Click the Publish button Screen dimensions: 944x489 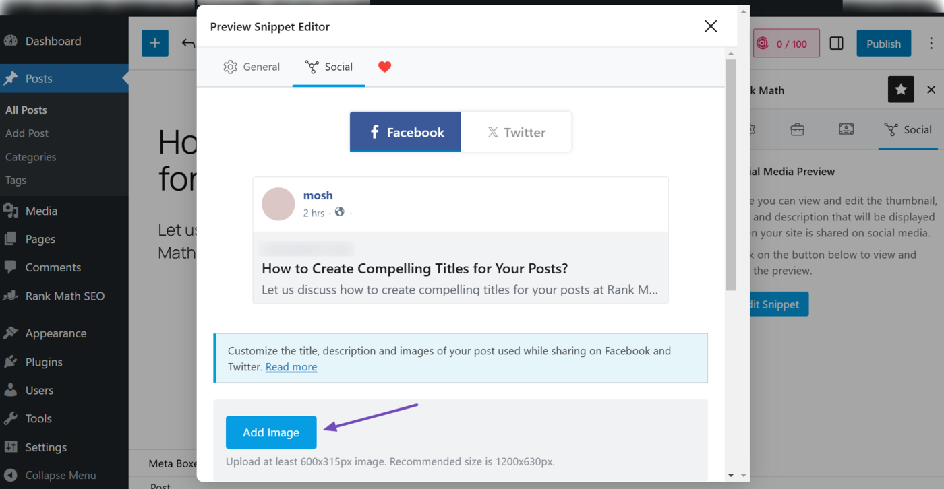coord(883,44)
